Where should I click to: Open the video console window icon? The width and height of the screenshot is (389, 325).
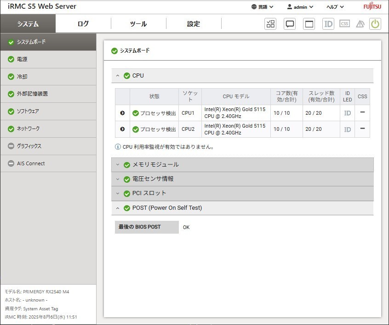click(309, 24)
